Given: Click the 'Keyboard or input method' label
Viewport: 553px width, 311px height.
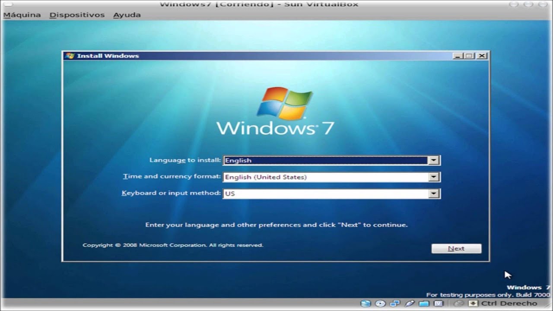Looking at the screenshot, I should (171, 193).
